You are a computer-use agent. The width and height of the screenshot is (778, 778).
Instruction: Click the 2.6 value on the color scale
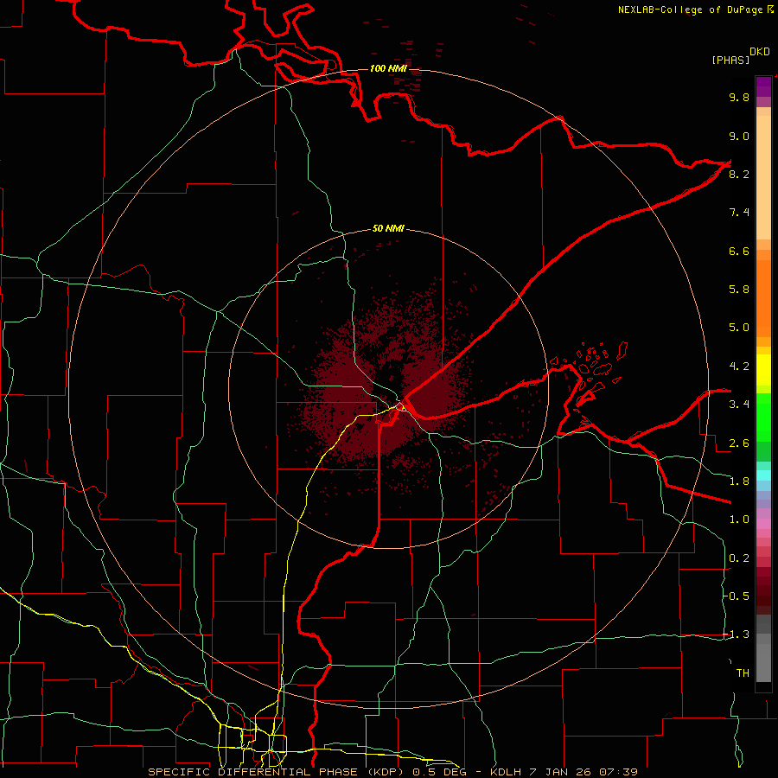pos(739,443)
